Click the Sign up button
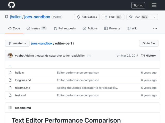 138,5
